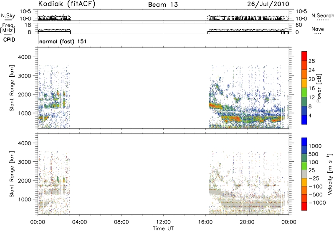334x231 pixels.
Task: Click the '16:00' time axis label
Action: [205, 222]
